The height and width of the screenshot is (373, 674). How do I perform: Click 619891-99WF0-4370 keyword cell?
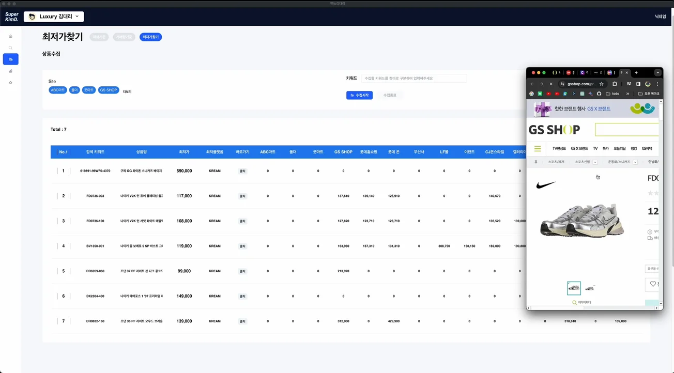pyautogui.click(x=95, y=171)
